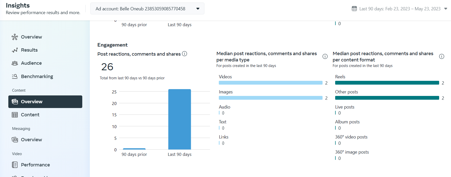Click the Content table grid icon
Viewport: 451px width, 177px height.
[x=15, y=115]
